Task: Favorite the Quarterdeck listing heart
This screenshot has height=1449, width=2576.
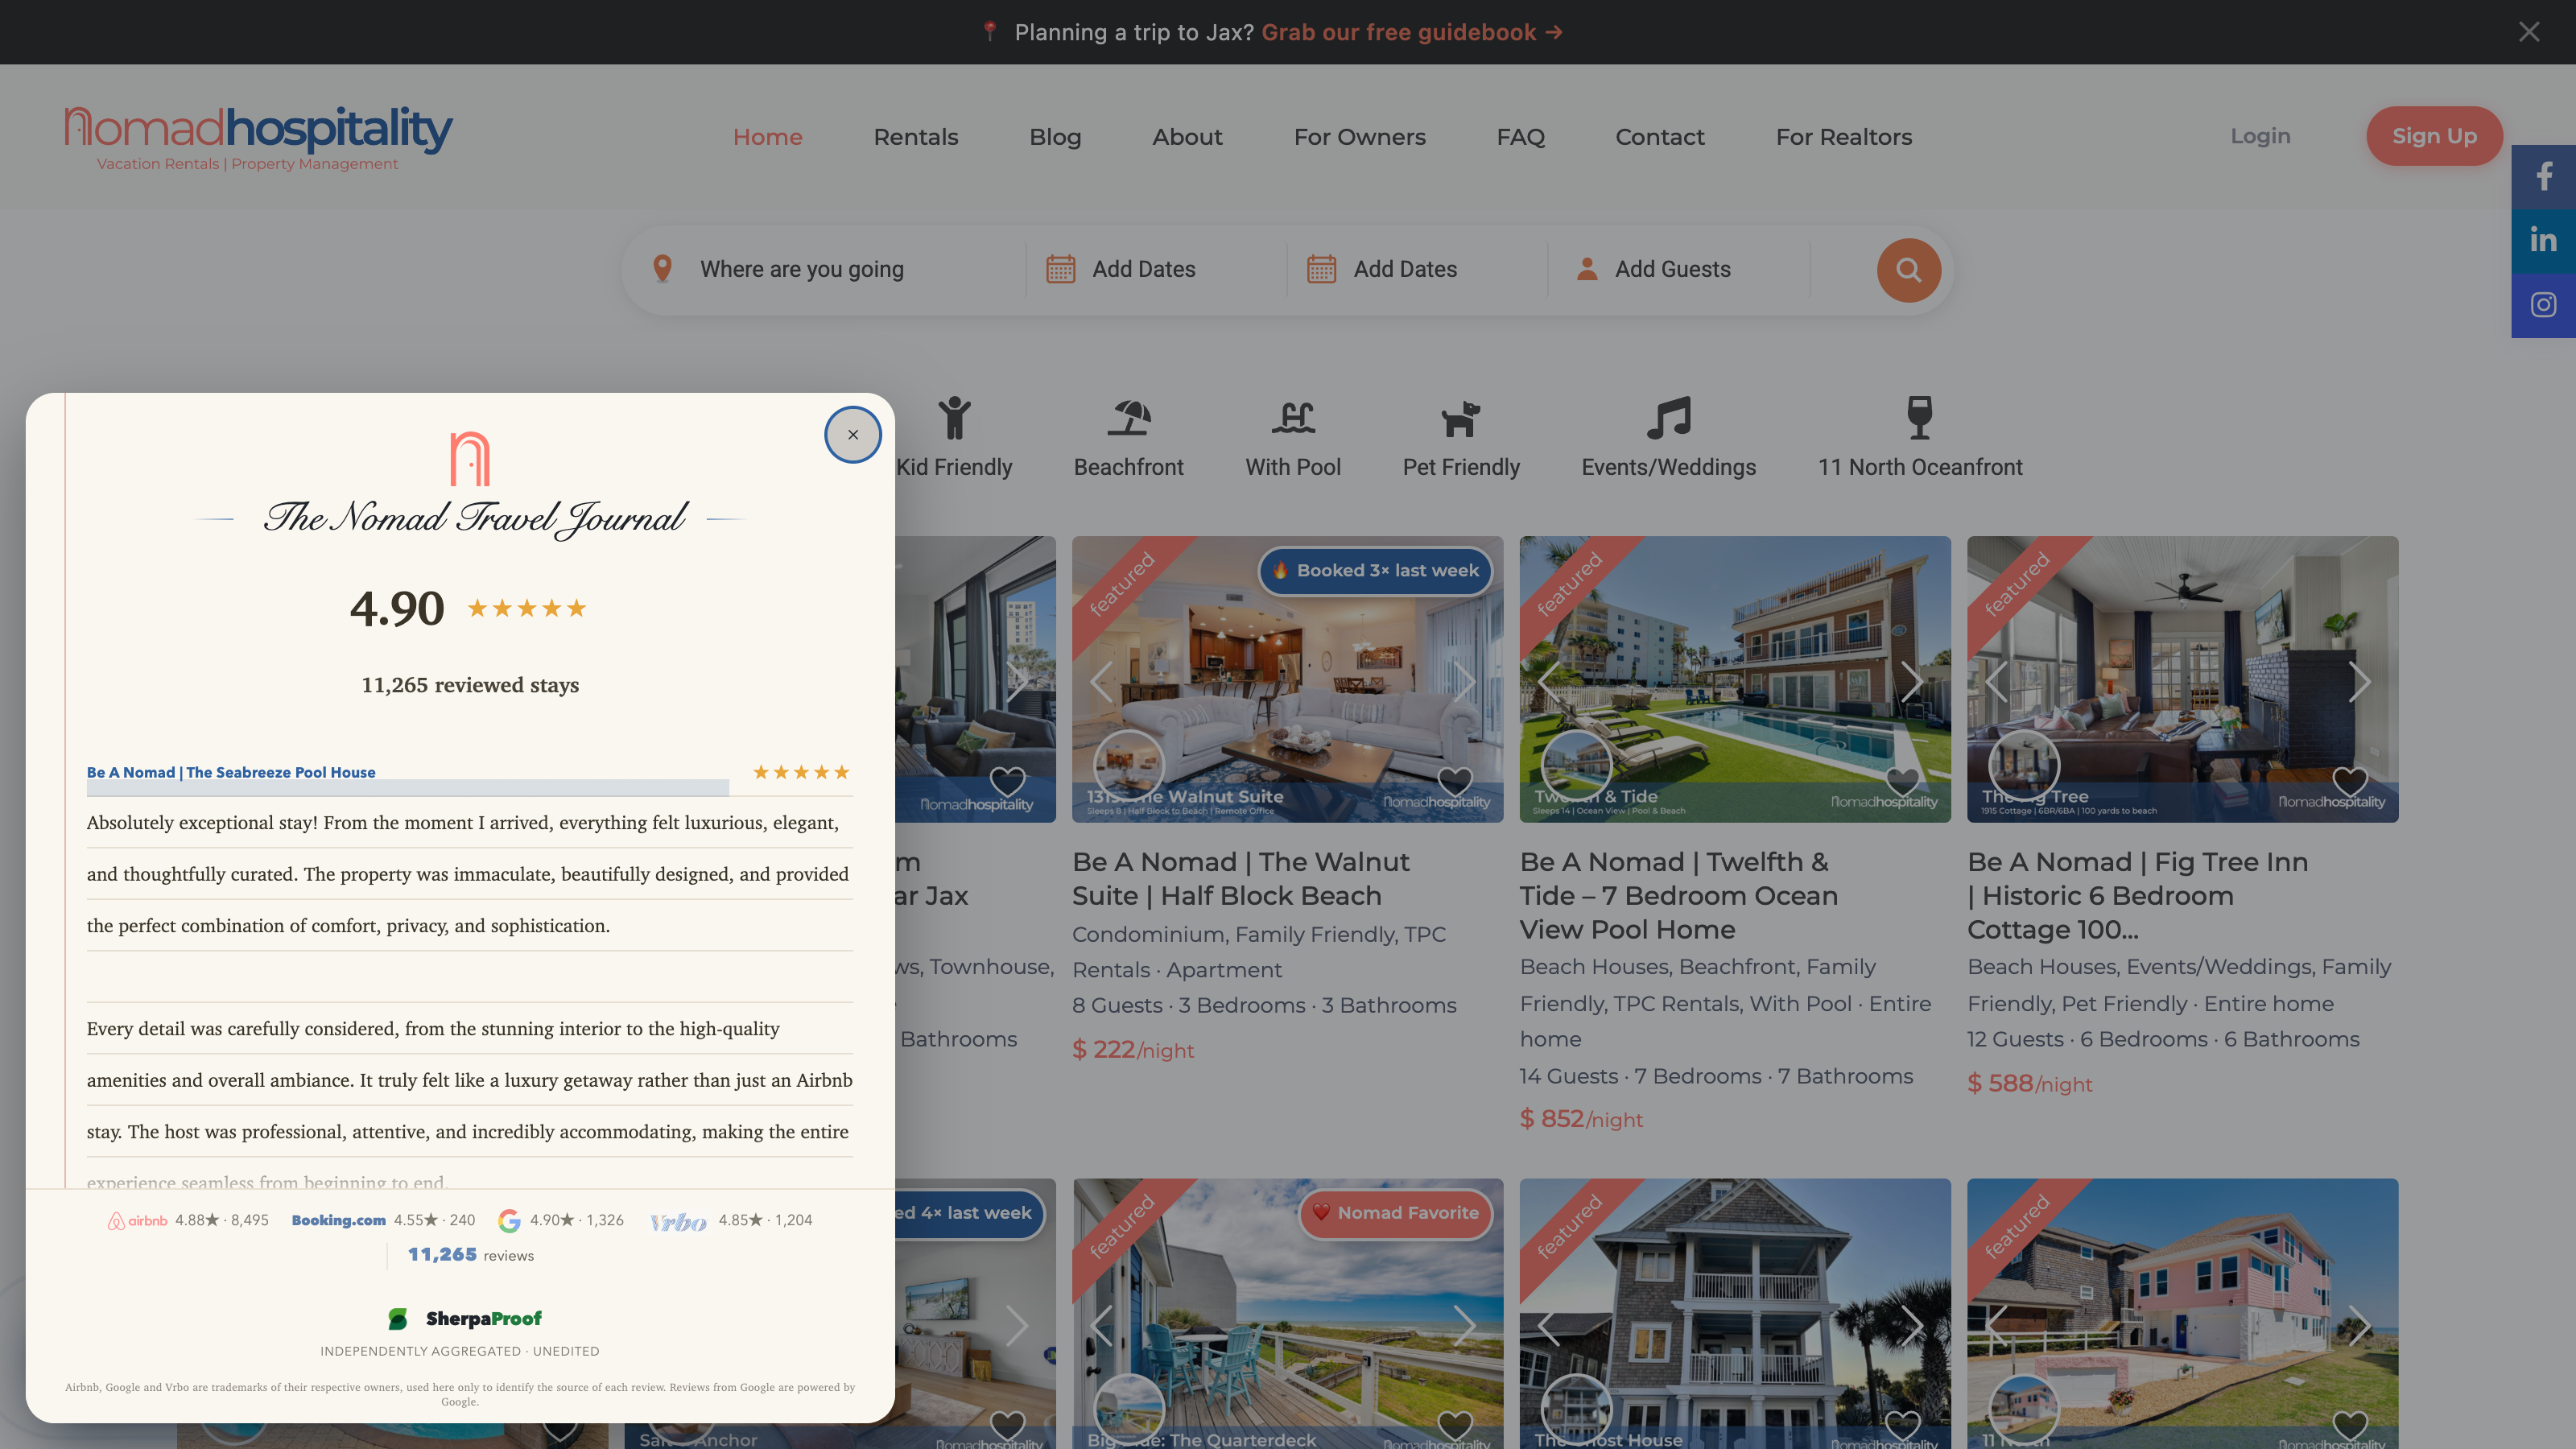Action: click(x=1455, y=1424)
